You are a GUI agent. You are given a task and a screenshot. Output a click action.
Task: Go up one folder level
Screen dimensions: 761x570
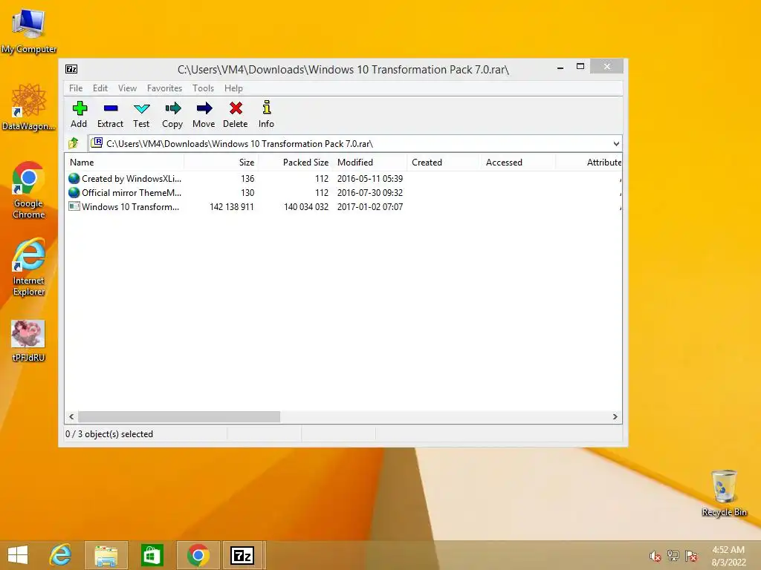pyautogui.click(x=74, y=143)
